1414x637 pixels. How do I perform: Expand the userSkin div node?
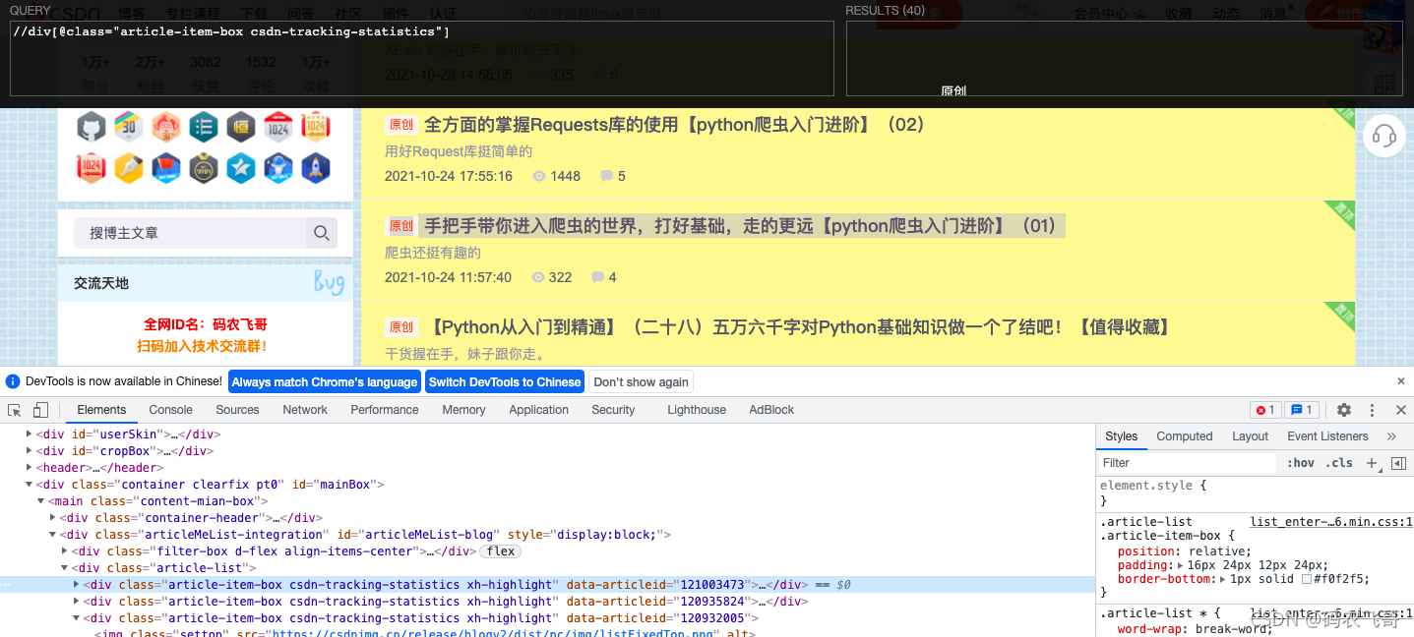pyautogui.click(x=30, y=434)
